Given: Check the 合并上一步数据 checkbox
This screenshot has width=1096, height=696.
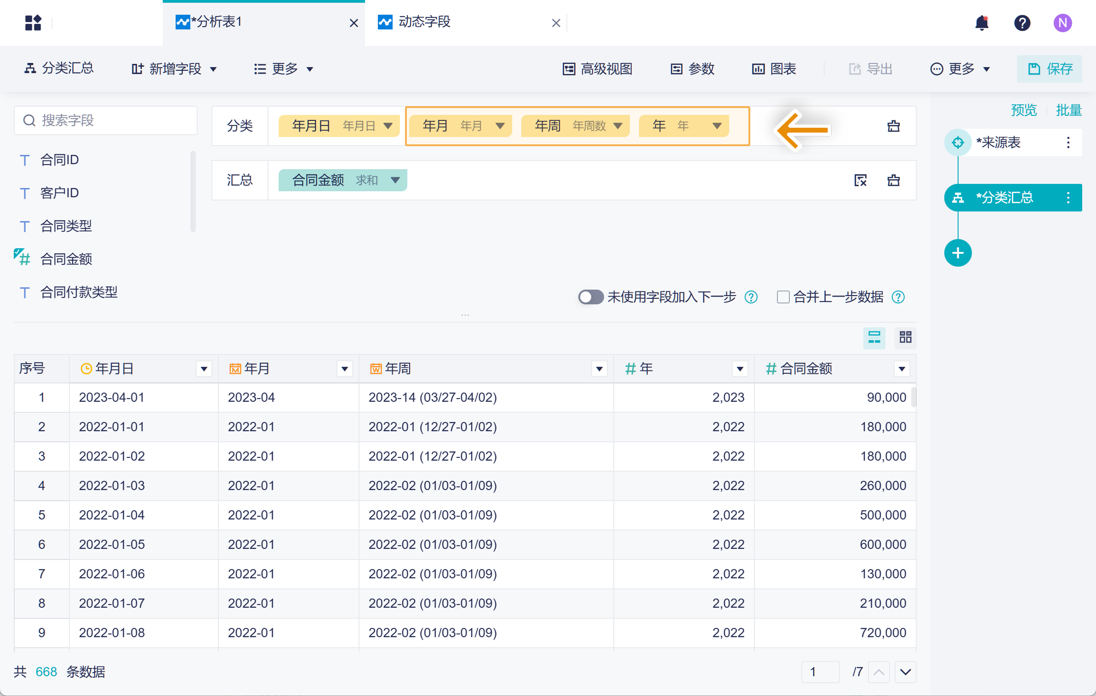Looking at the screenshot, I should (x=783, y=297).
